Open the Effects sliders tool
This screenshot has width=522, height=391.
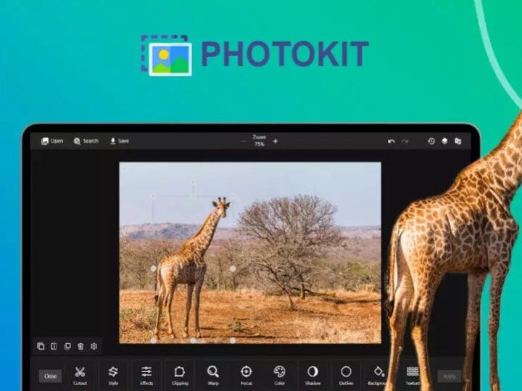click(x=146, y=376)
